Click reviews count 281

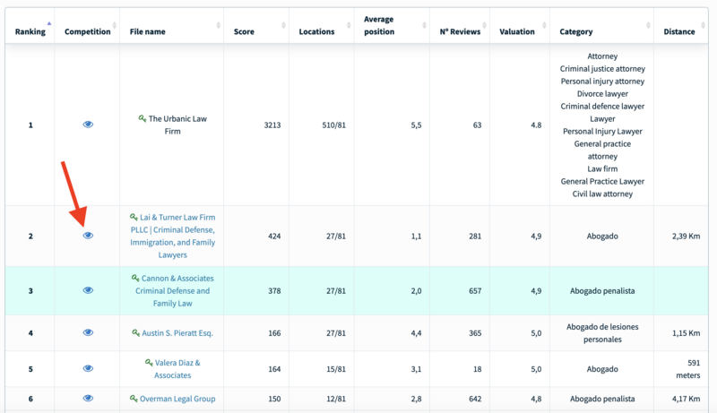475,236
